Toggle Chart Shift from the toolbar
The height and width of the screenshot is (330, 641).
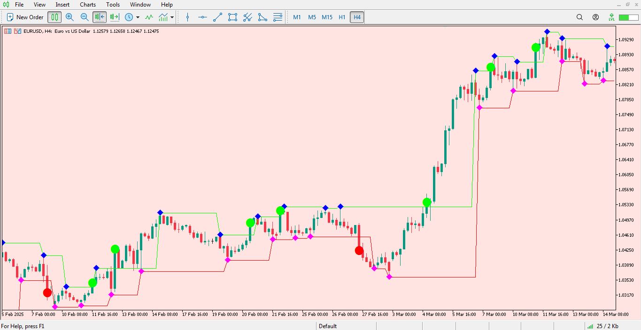click(x=114, y=17)
